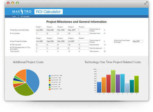Screen dimensions: 153x112
Task: Click the blue legend swatch
Action: click(50, 76)
